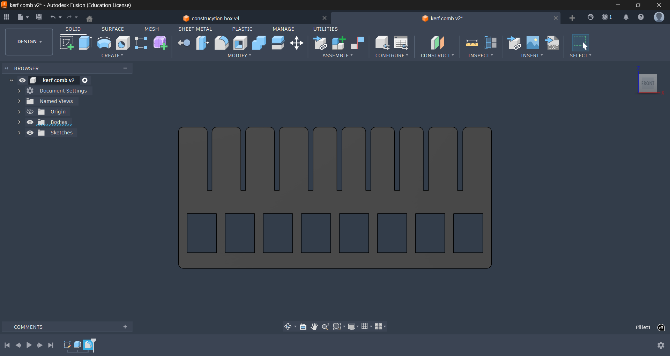Open the CONSTRUCT dropdown menu
This screenshot has height=356, width=670.
pyautogui.click(x=437, y=55)
